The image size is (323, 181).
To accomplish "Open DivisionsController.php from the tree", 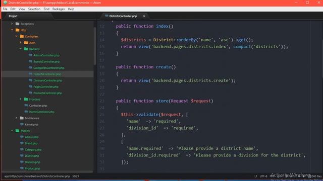I will (x=48, y=80).
